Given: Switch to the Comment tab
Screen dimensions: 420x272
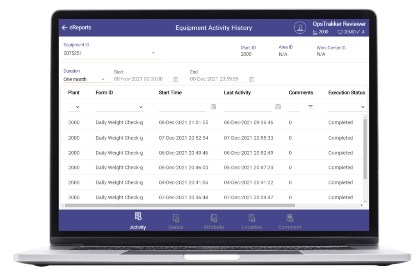Looking at the screenshot, I should tap(289, 218).
